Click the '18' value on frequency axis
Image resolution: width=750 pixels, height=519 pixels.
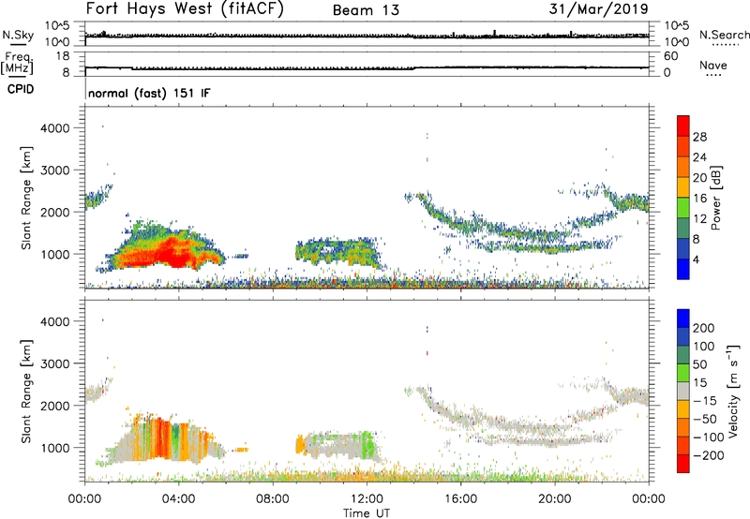click(63, 56)
